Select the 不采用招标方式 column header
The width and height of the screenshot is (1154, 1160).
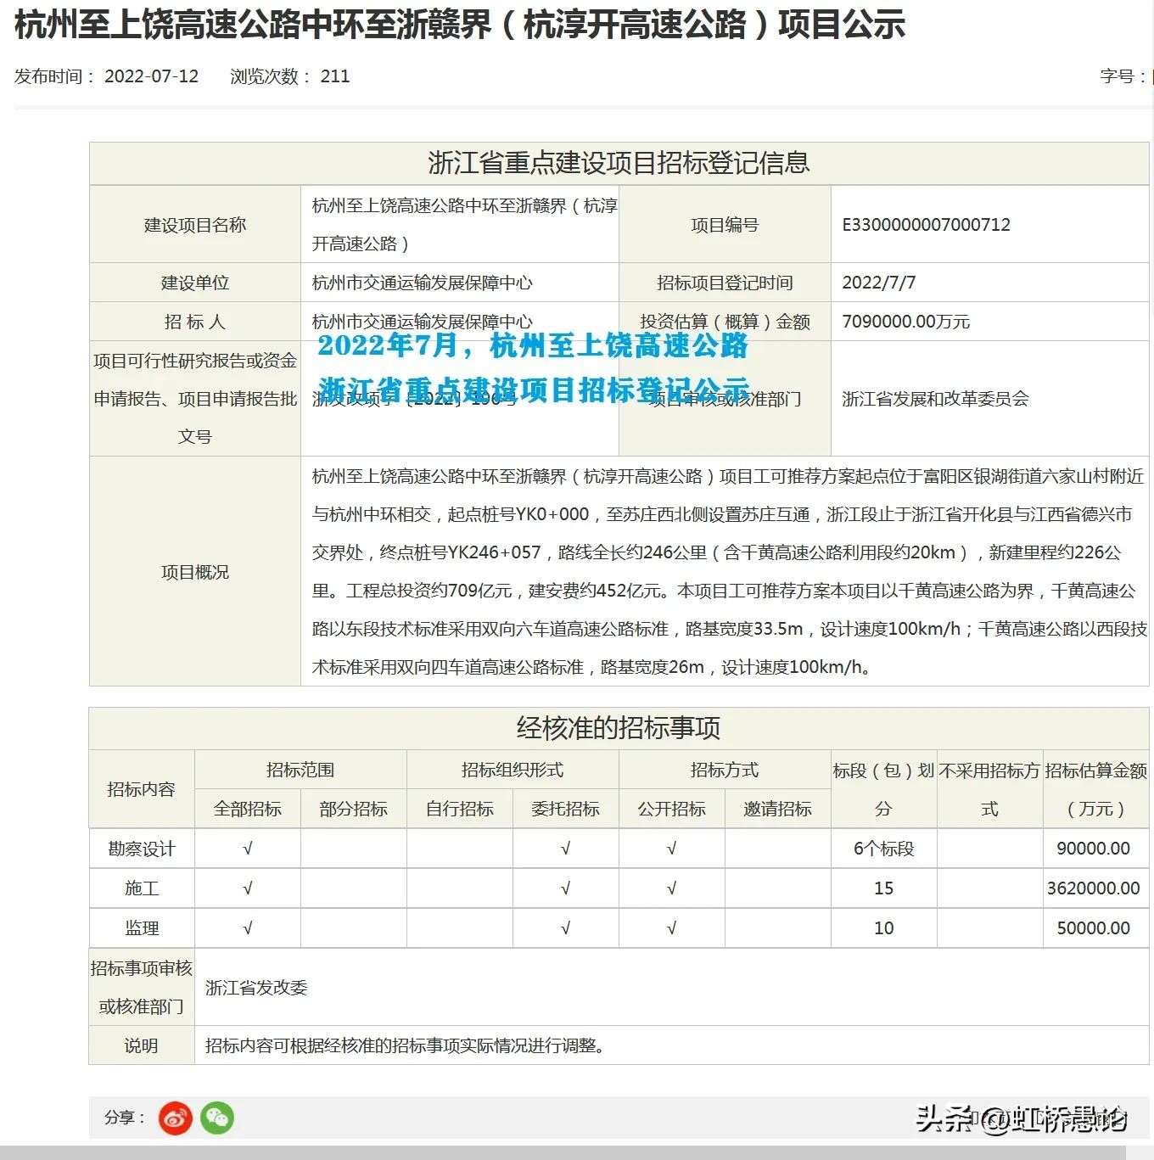(989, 789)
